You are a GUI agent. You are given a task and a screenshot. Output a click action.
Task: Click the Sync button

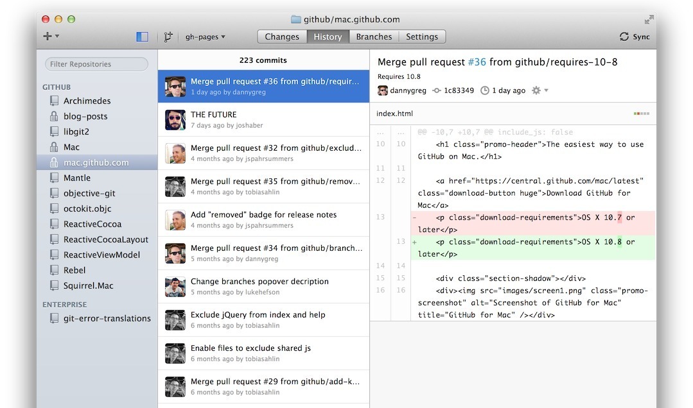tap(635, 37)
